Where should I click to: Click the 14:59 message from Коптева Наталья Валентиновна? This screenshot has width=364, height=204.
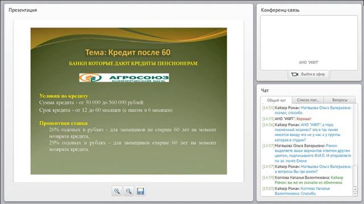click(x=303, y=180)
